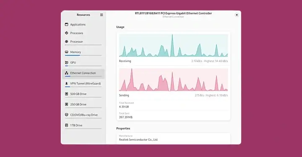The image size is (302, 157).
Task: Click the Total Received 4.39 GB value
Action: (x=124, y=107)
